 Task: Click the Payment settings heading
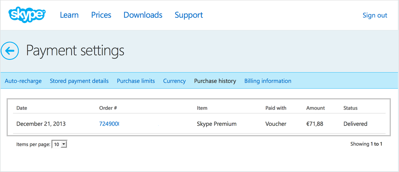75,51
